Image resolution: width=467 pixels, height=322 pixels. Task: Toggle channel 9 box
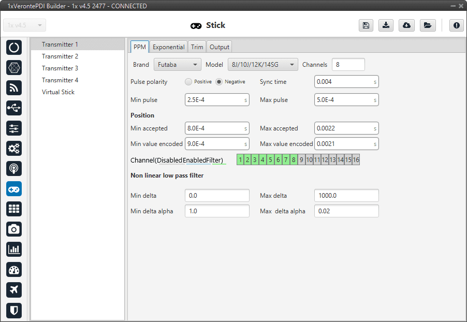pos(301,159)
